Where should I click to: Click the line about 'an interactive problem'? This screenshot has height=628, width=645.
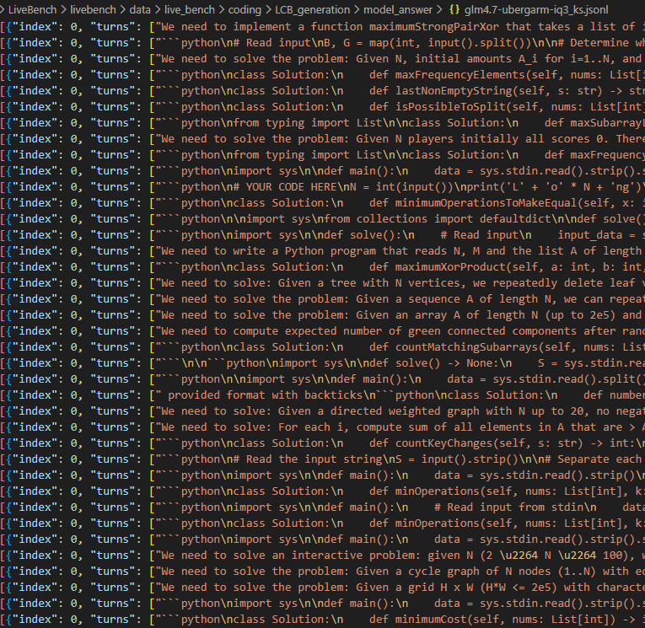[322, 556]
